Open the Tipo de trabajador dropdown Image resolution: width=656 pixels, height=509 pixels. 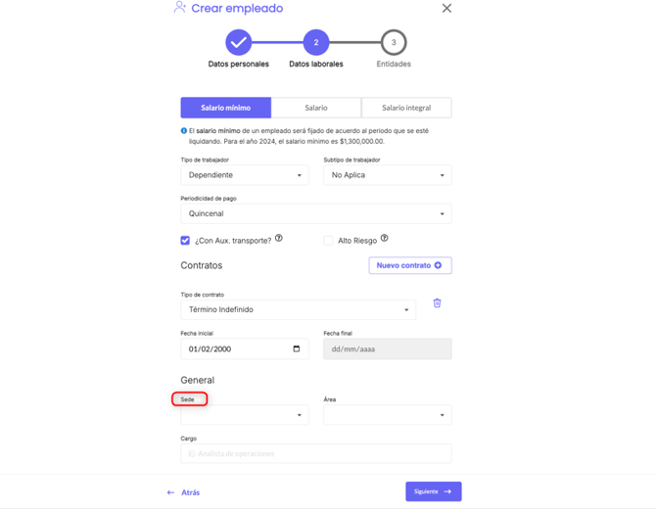245,175
